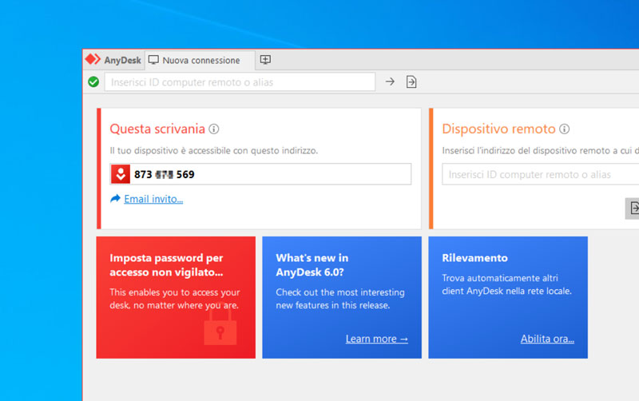Viewport: 639px width, 401px height.
Task: Click the blue share arrow icon
Action: [115, 198]
